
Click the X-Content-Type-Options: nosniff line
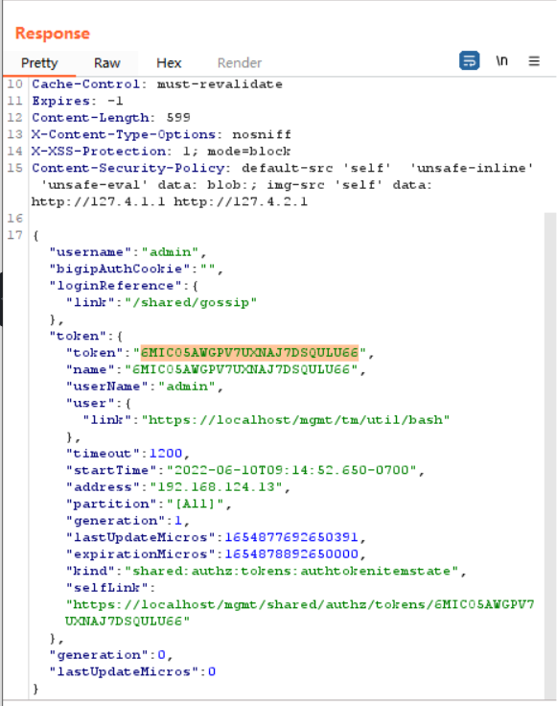click(161, 134)
